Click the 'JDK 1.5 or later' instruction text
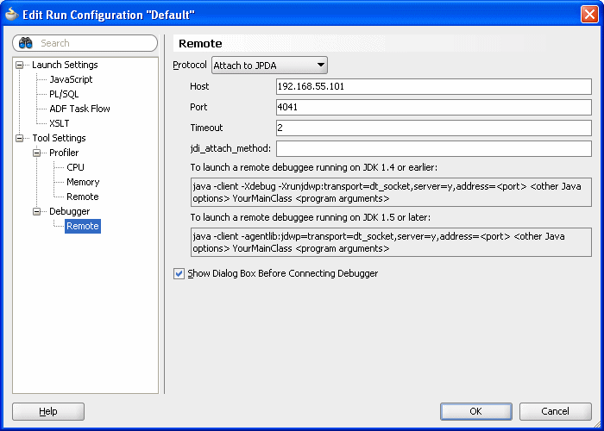 311,217
